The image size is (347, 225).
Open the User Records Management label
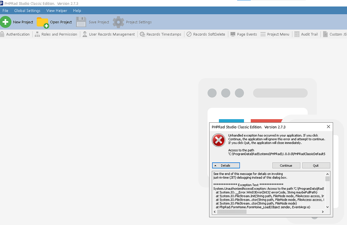112,34
